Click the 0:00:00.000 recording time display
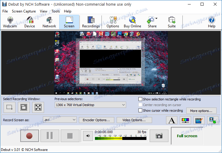The width and height of the screenshot is (222, 153). pyautogui.click(x=104, y=132)
